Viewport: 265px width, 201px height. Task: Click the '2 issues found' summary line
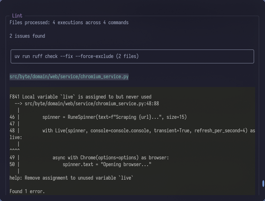27,36
